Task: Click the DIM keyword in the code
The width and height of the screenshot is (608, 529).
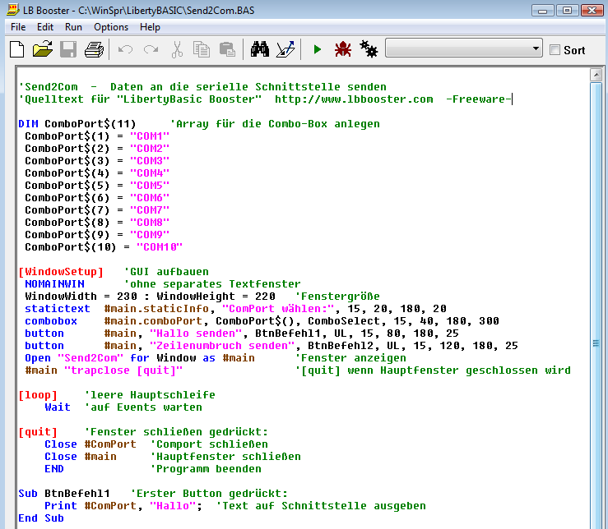Action: (28, 124)
